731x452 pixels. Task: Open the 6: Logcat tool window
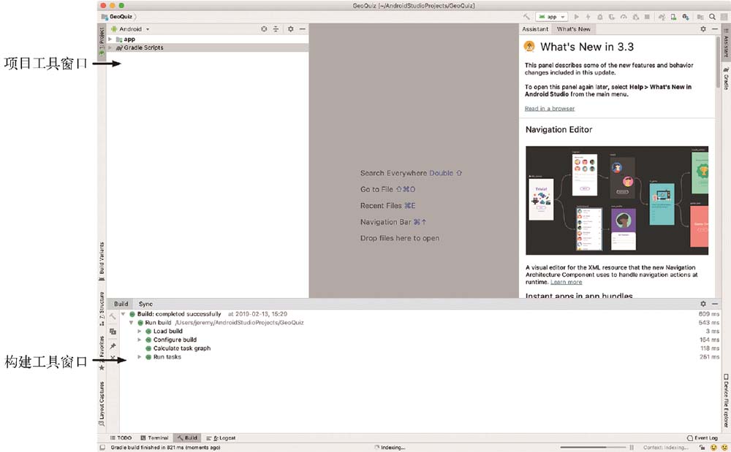[x=221, y=438]
